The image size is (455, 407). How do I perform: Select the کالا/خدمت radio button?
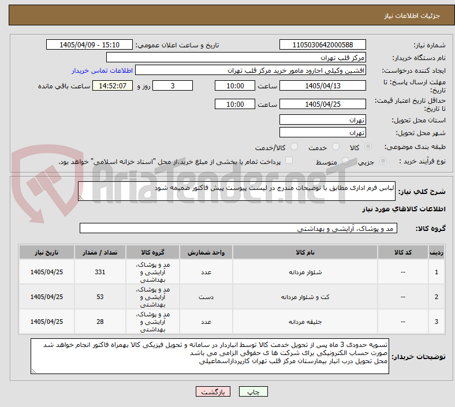(x=294, y=147)
